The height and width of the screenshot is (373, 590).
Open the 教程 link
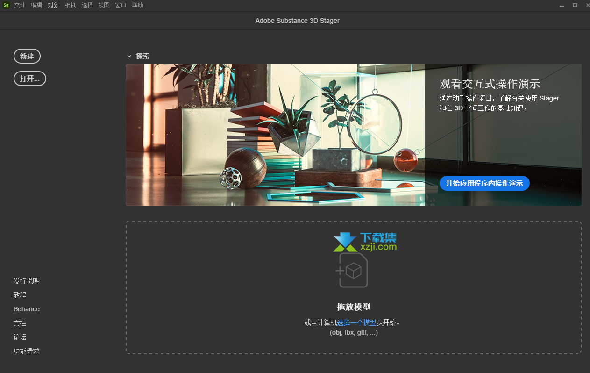pos(20,295)
